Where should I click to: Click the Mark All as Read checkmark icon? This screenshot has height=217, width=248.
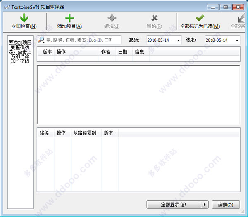tap(200, 18)
